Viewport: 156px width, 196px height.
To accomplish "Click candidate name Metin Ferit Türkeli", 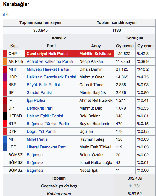I will pos(95,147).
